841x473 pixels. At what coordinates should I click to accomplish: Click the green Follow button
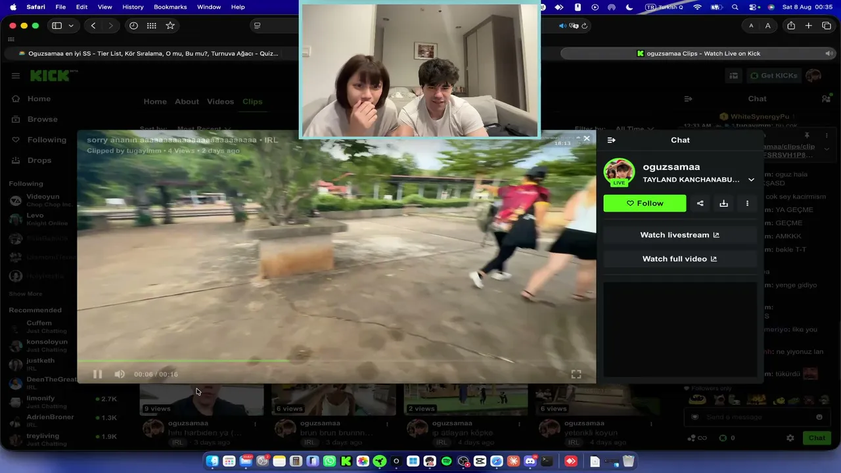645,203
